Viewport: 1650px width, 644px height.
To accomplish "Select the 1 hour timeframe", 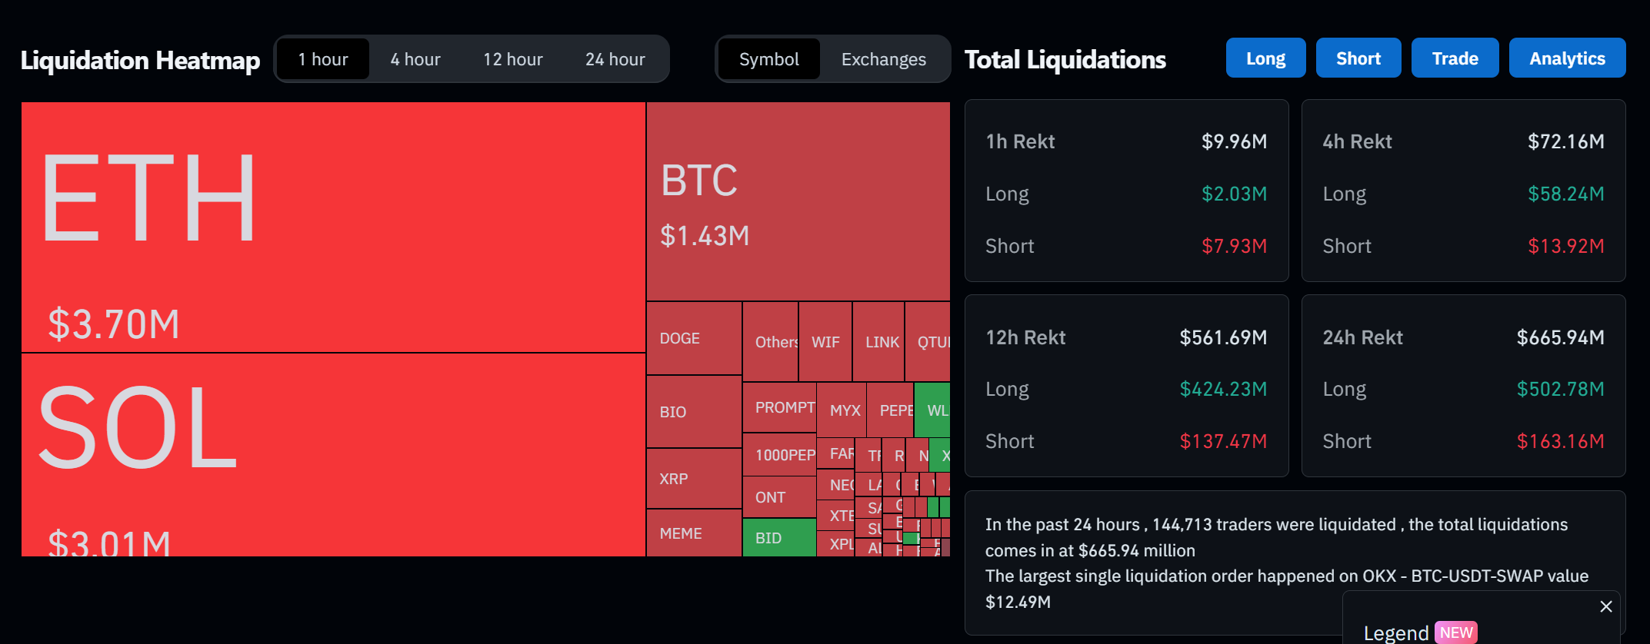I will [x=323, y=59].
